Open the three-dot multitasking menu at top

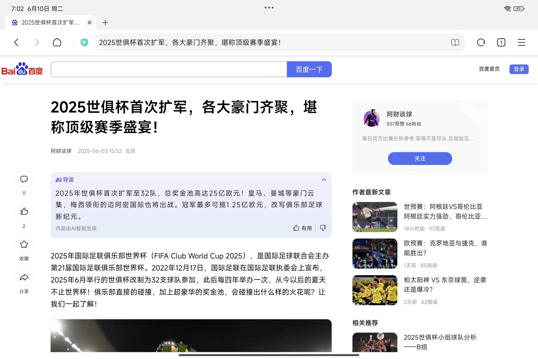(x=269, y=7)
